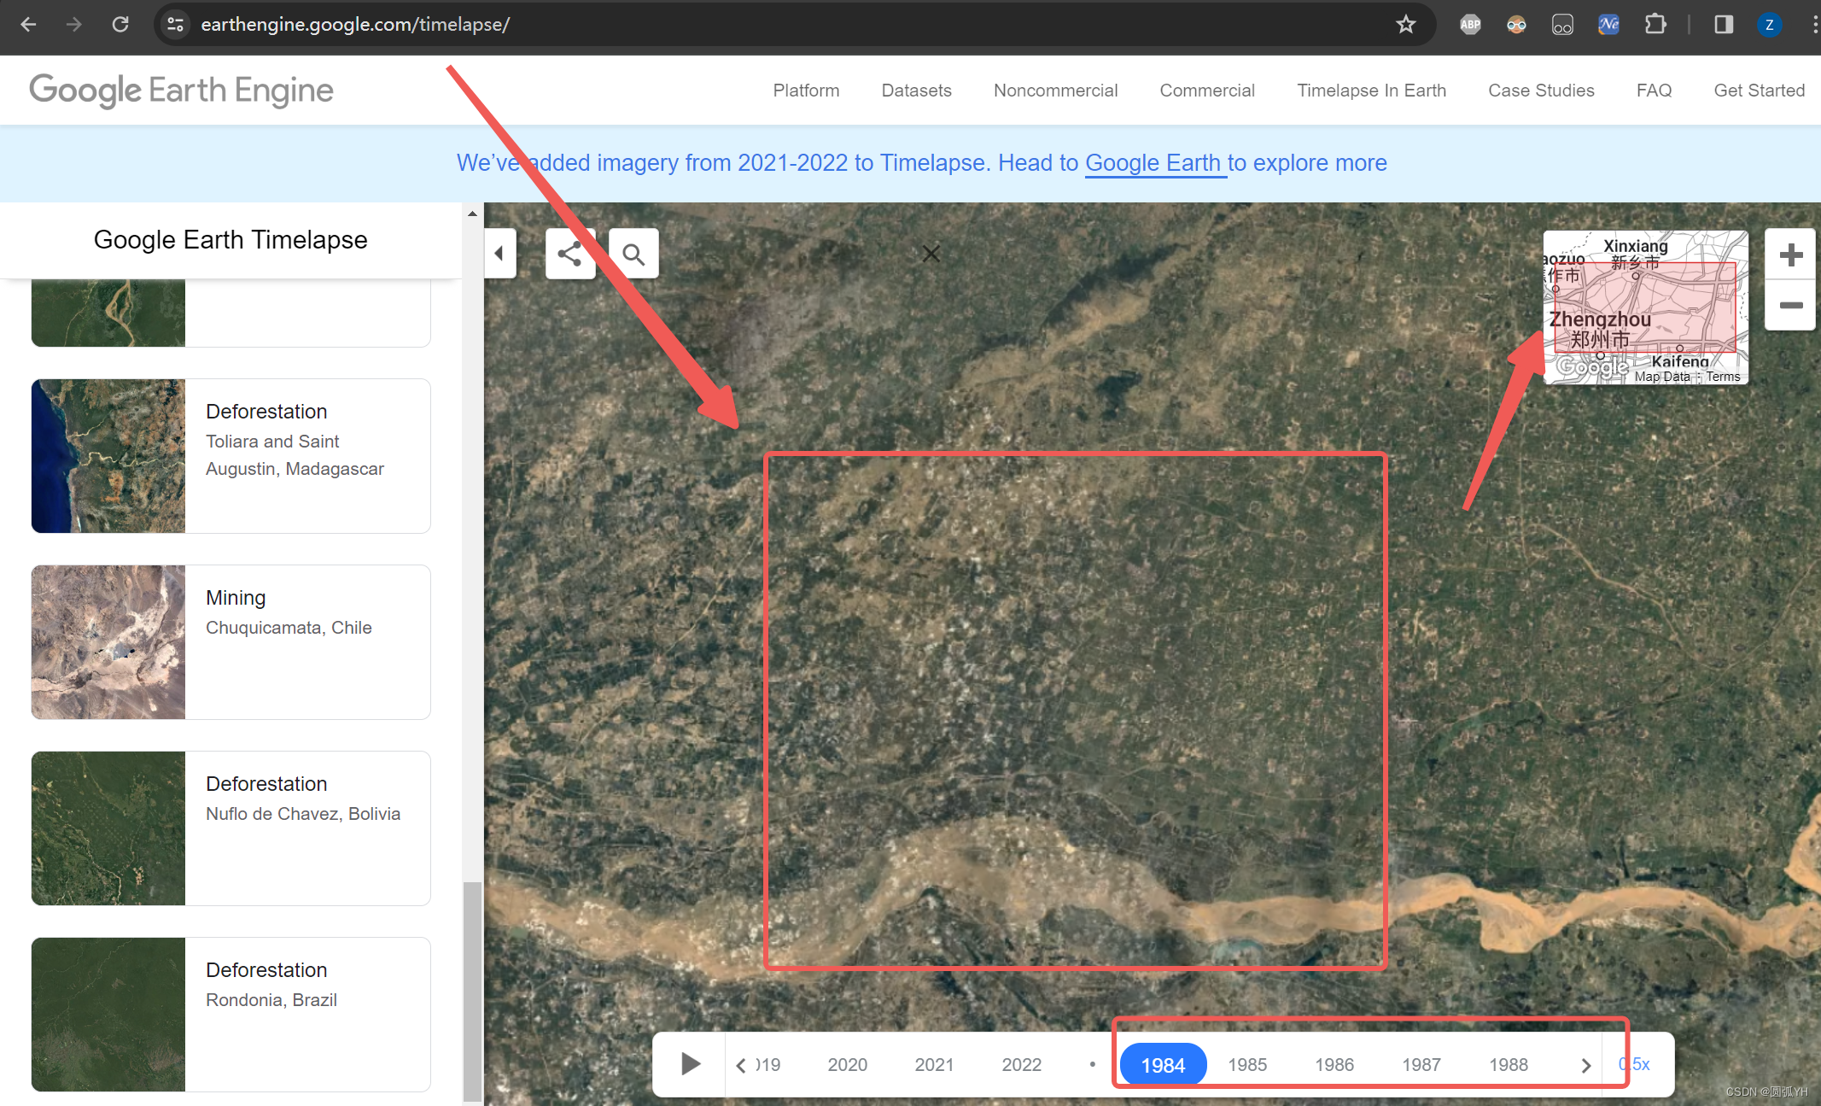The width and height of the screenshot is (1821, 1106).
Task: Open the browser extensions puzzle icon
Action: pos(1655,24)
